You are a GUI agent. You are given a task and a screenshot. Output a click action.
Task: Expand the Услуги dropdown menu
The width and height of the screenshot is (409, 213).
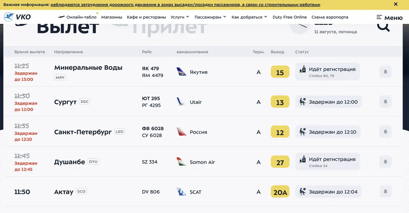click(180, 17)
